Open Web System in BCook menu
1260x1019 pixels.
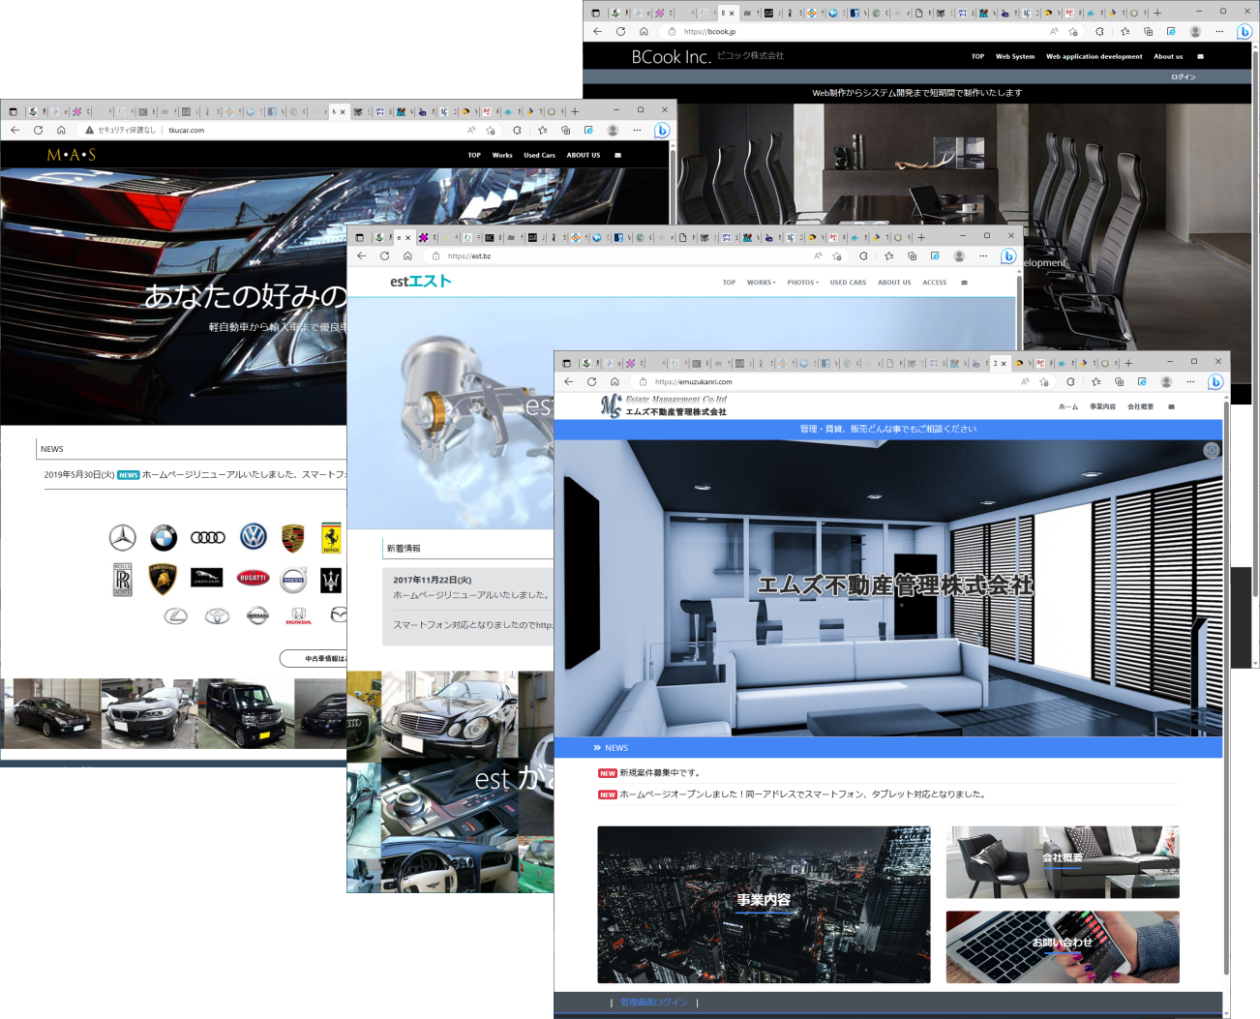1014,56
